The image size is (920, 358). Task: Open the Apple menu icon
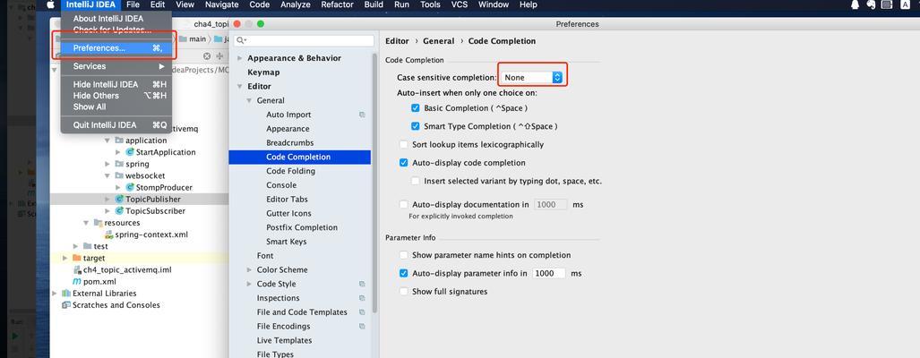pos(50,4)
